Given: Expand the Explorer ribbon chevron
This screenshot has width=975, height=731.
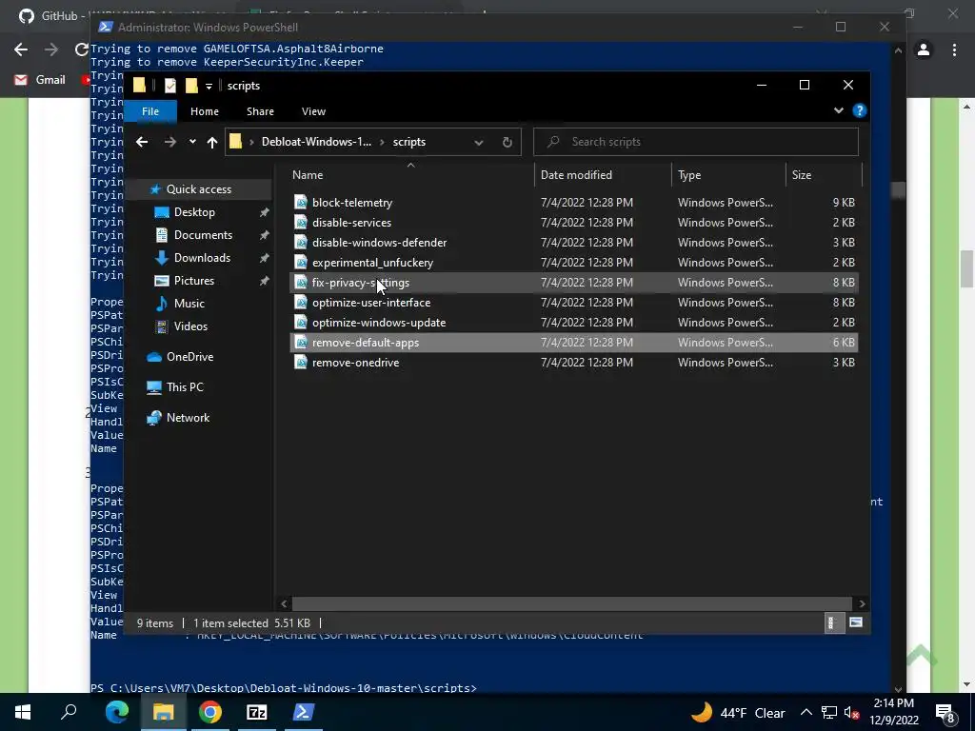Looking at the screenshot, I should point(838,110).
